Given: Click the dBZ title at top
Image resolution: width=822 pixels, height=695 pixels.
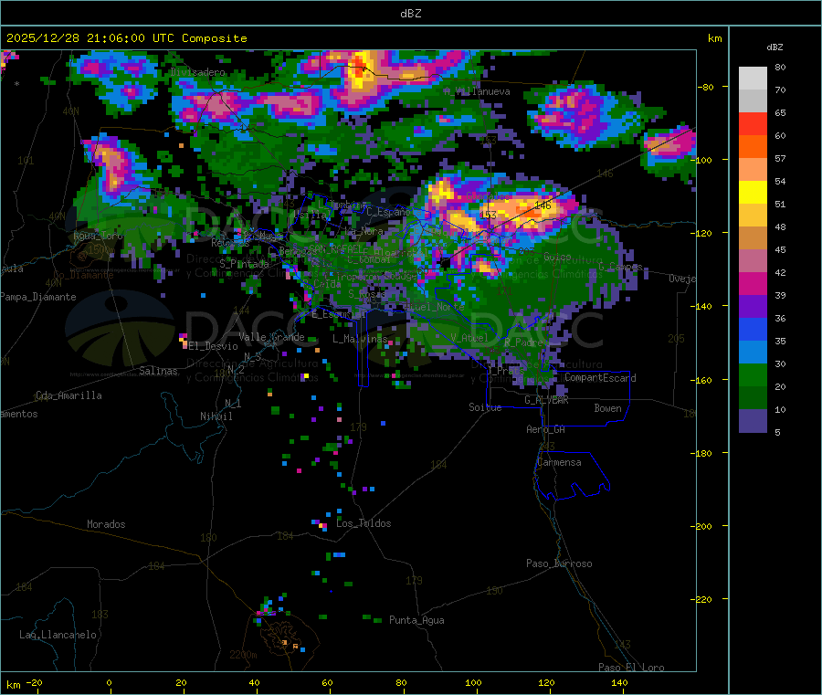Looking at the screenshot, I should [410, 13].
